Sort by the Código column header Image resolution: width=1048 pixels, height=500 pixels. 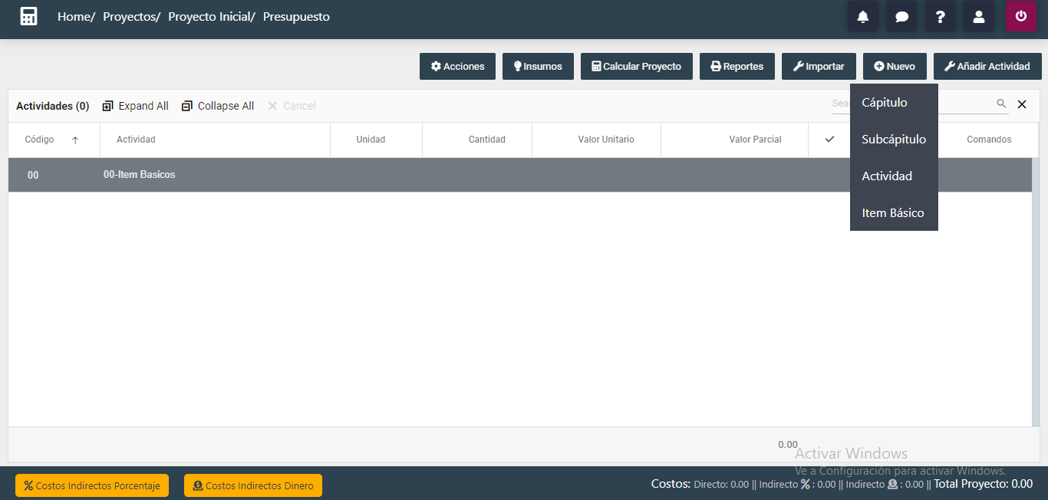click(39, 140)
